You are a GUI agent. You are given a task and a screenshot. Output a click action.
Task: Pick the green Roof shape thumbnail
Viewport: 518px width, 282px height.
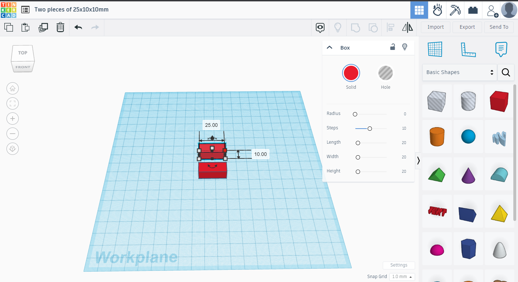[x=436, y=174]
